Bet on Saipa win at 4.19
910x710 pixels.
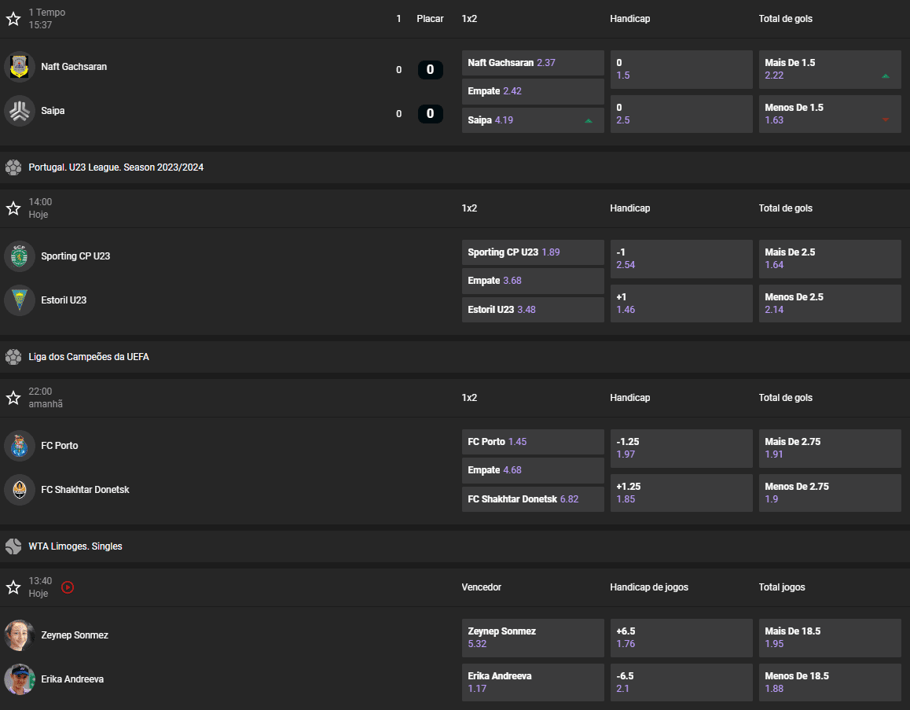click(x=533, y=120)
